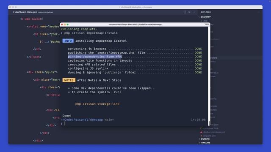Click the </h2> closing tag line
Screen dimensions: 271x152
click(x=37, y=49)
